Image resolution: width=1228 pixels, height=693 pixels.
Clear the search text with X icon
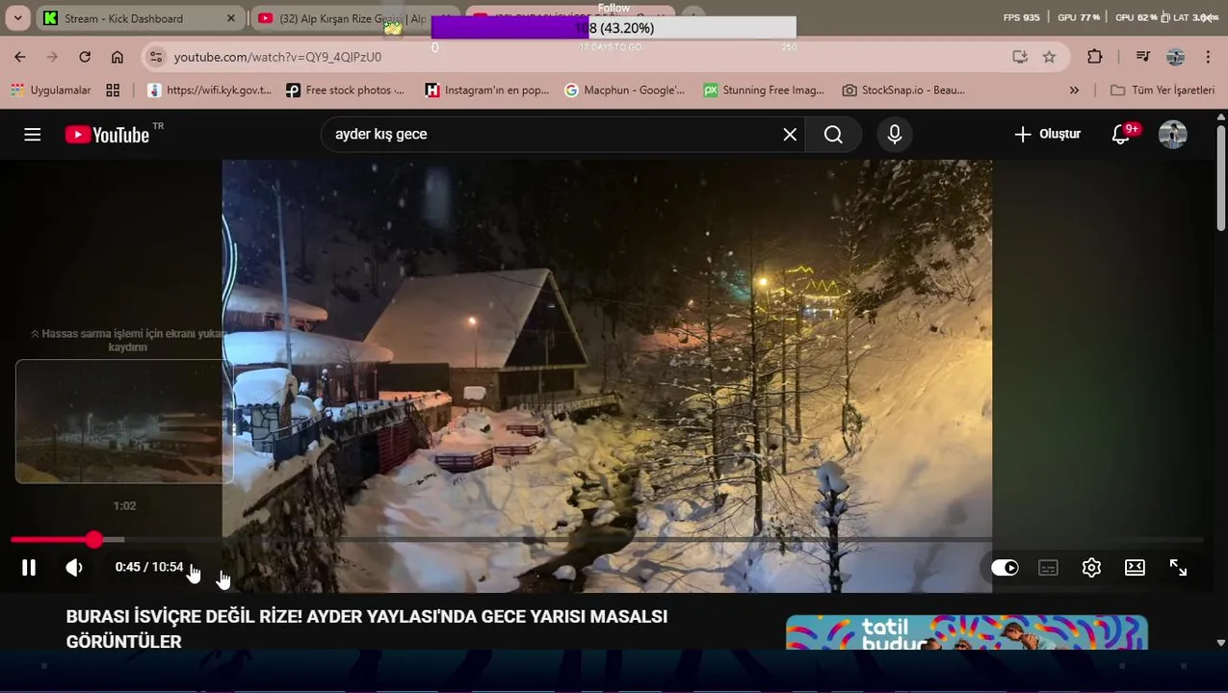(790, 135)
